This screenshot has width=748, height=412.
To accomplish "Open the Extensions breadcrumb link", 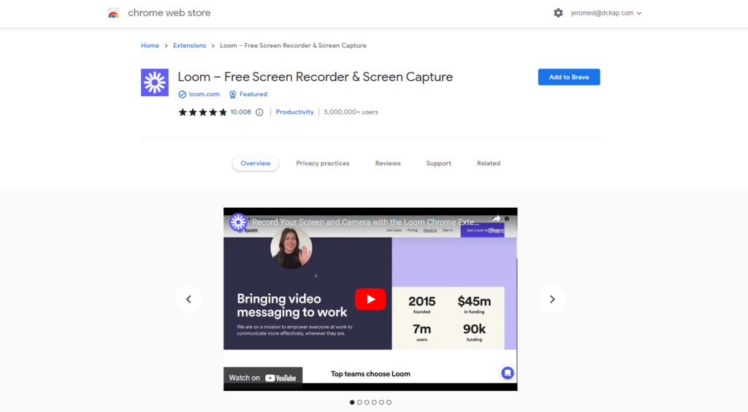I will pyautogui.click(x=189, y=46).
